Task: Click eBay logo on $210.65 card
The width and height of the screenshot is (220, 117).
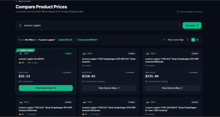Action: point(84,54)
